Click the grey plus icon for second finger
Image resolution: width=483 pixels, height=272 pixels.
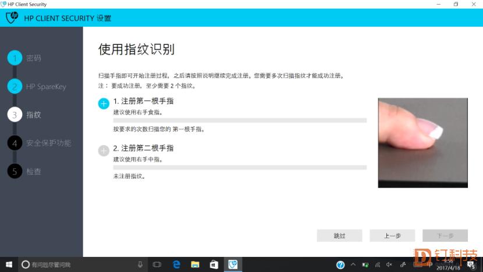point(104,151)
